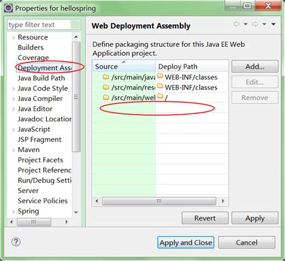Image resolution: width=285 pixels, height=261 pixels.
Task: Click the root '/' deploy path folder
Action: tap(162, 97)
